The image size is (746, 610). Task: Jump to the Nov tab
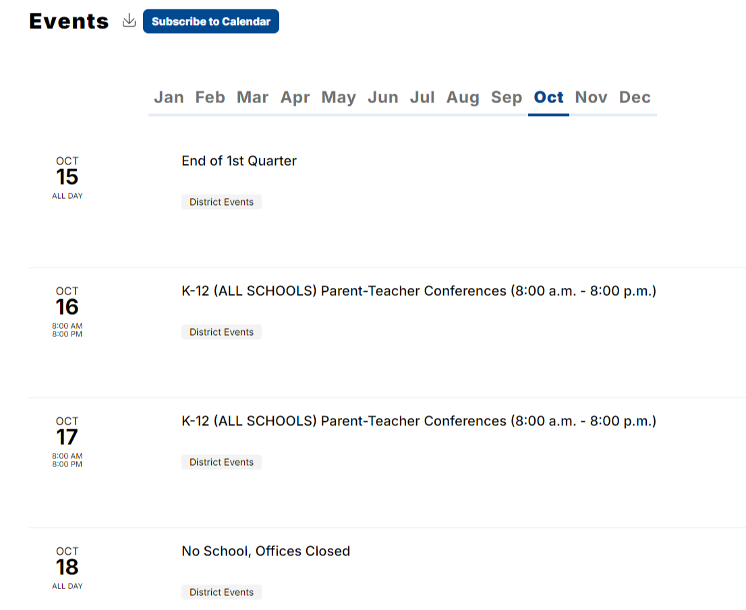tap(592, 98)
